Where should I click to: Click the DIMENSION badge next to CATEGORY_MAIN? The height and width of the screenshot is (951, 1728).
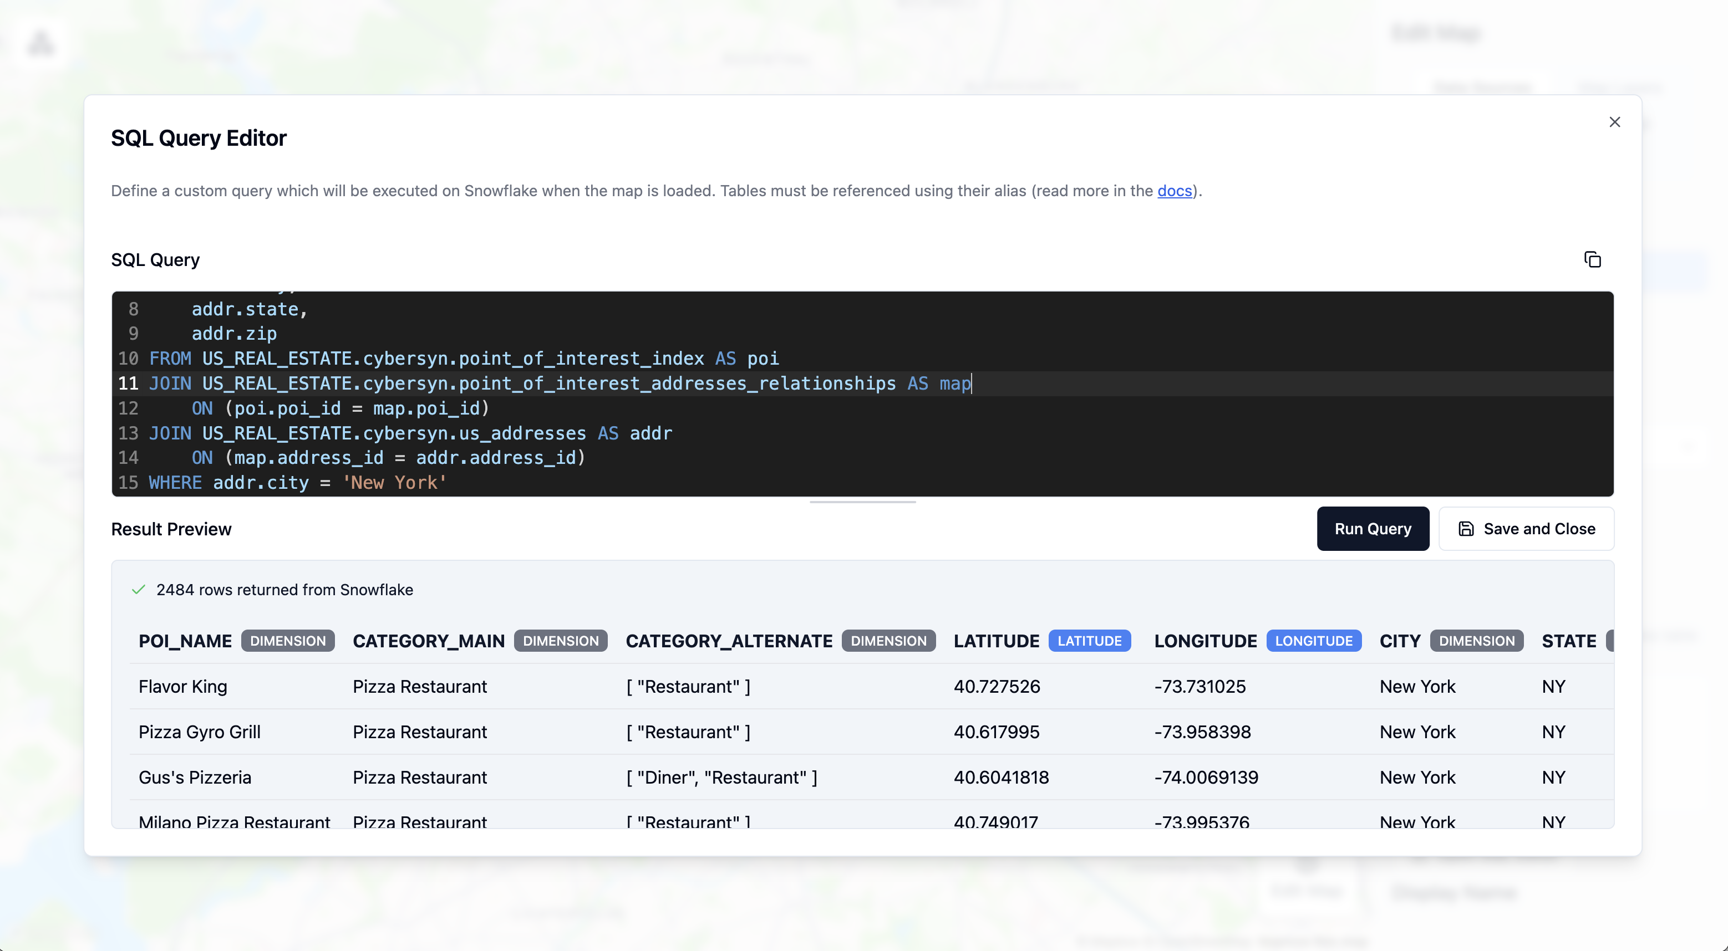[x=561, y=641]
